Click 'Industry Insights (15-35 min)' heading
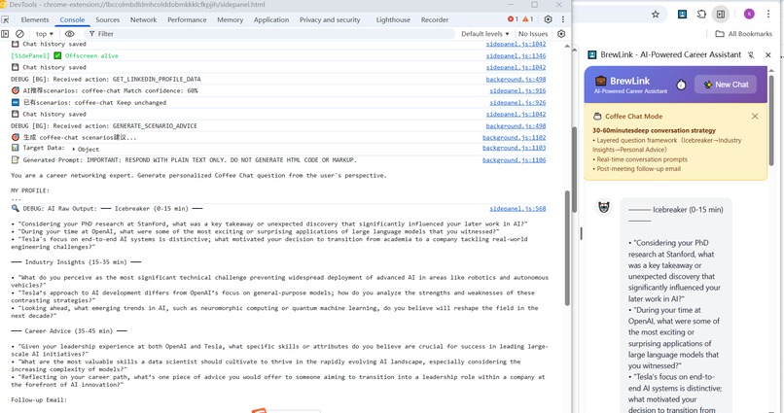Image resolution: width=784 pixels, height=413 pixels. pyautogui.click(x=76, y=262)
